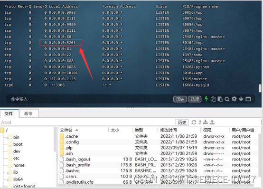The width and height of the screenshot is (263, 189).
Task: Select the lib folder in the tree
Action: [x=16, y=172]
